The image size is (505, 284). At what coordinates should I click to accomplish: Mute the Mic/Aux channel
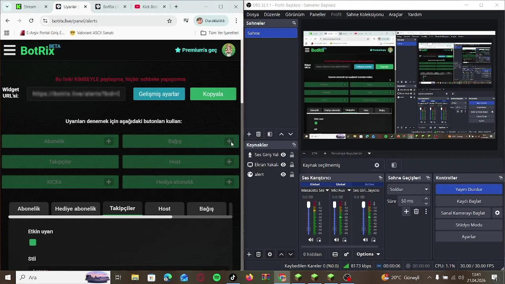click(x=336, y=240)
